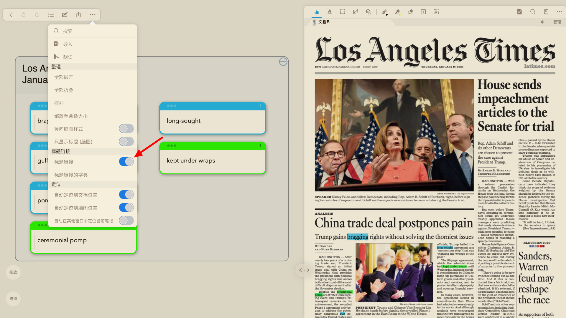Click highlighted kept under wraps in article
Viewport: 566px width, 318px height.
455,266
